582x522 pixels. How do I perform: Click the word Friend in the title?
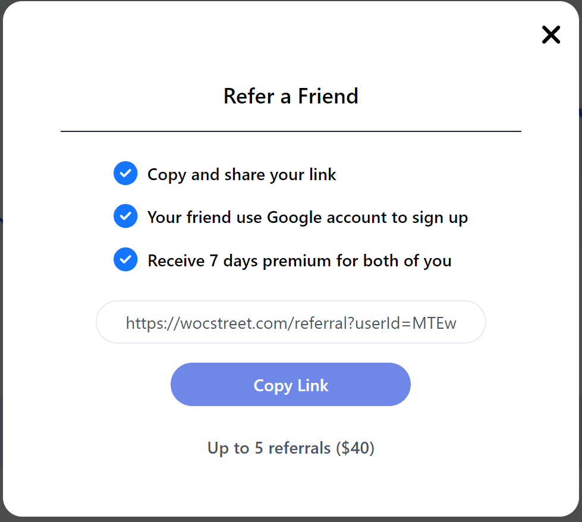coord(328,96)
